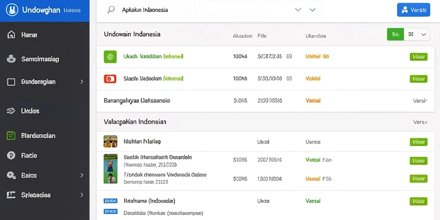Click the Bundenagian square icon
This screenshot has width=440, height=220.
click(x=11, y=82)
